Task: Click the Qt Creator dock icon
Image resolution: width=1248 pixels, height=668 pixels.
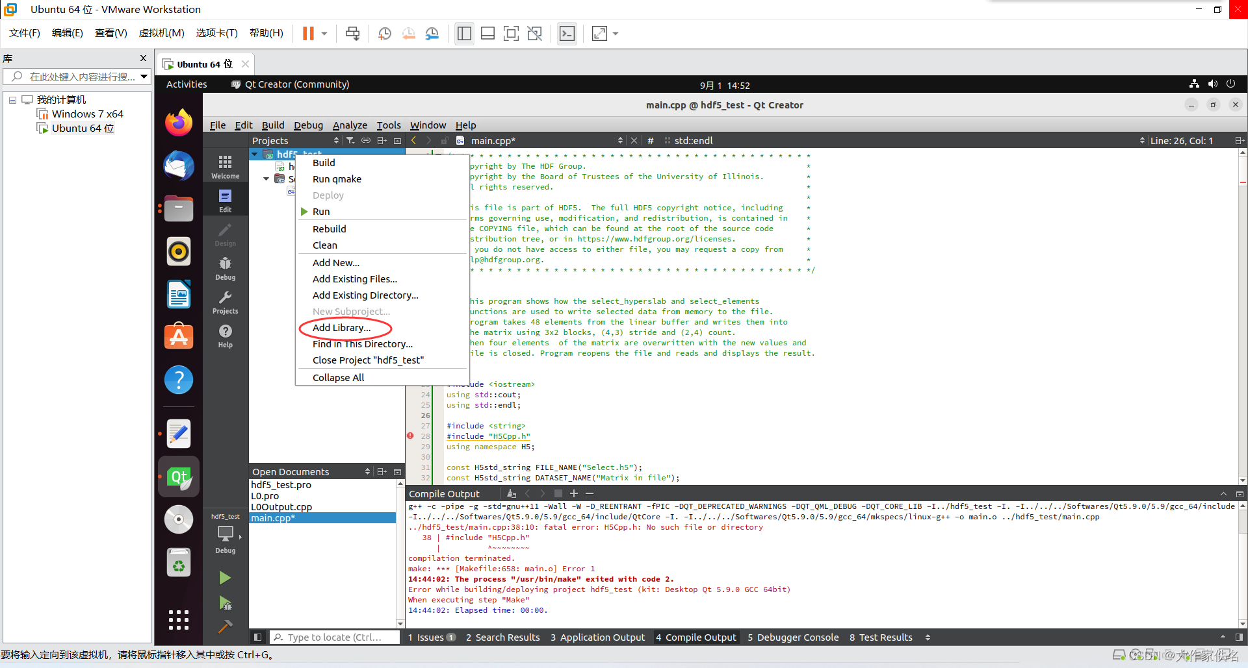Action: 179,477
